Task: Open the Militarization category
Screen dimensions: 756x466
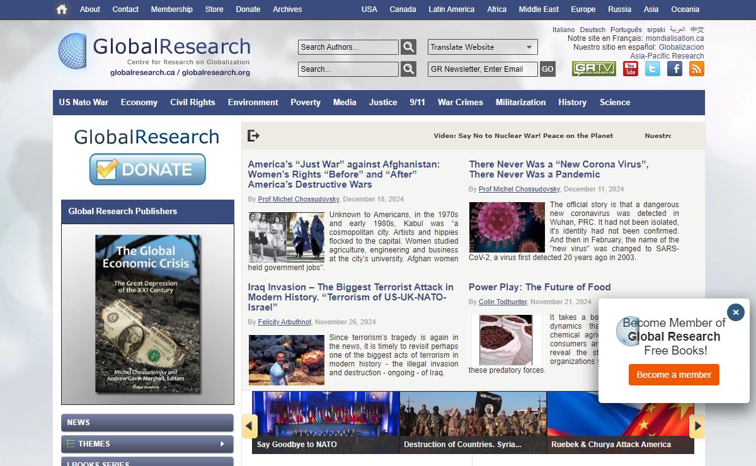Action: point(521,102)
